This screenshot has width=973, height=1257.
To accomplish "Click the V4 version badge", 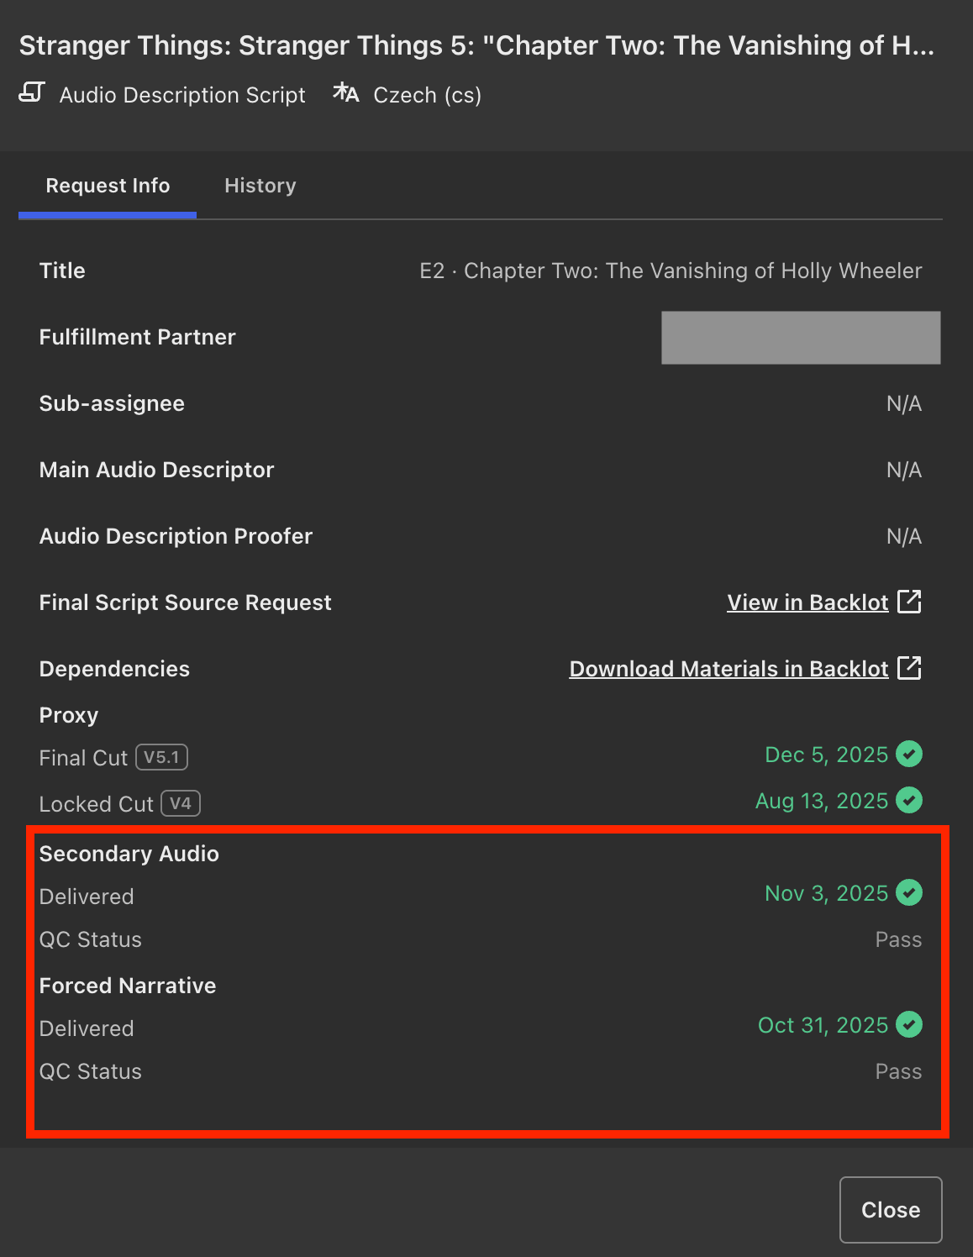I will pyautogui.click(x=181, y=803).
